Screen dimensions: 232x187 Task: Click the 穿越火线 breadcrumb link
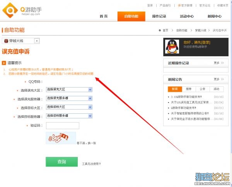200,30
